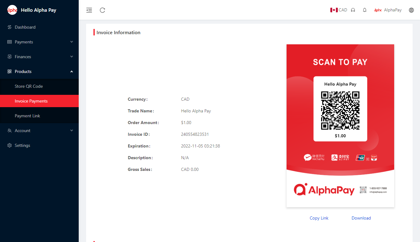
Task: Expand the Account menu chevron
Action: coord(72,131)
